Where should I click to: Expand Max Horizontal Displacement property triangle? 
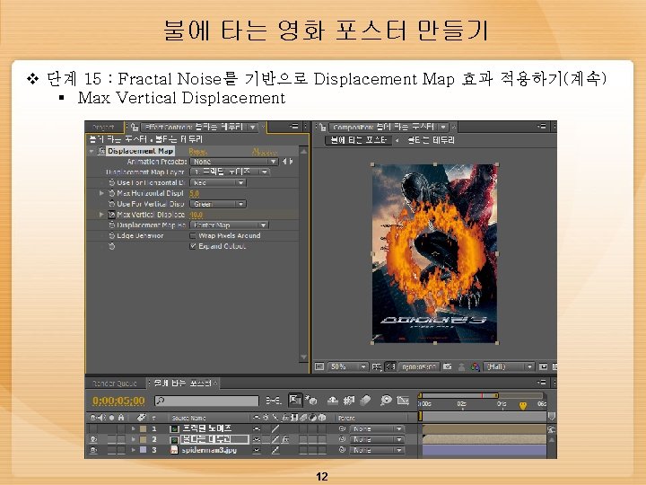pyautogui.click(x=101, y=193)
